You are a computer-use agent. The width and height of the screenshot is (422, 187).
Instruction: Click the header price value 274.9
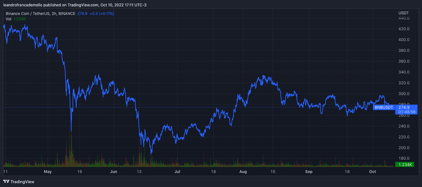pyautogui.click(x=82, y=14)
